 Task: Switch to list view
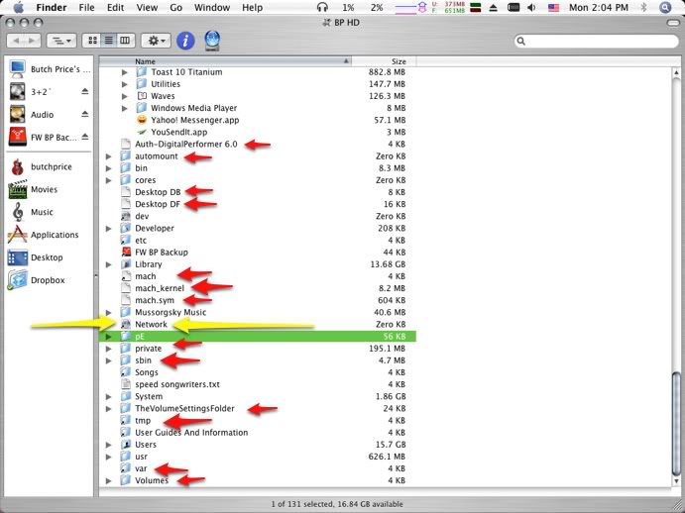(x=109, y=41)
